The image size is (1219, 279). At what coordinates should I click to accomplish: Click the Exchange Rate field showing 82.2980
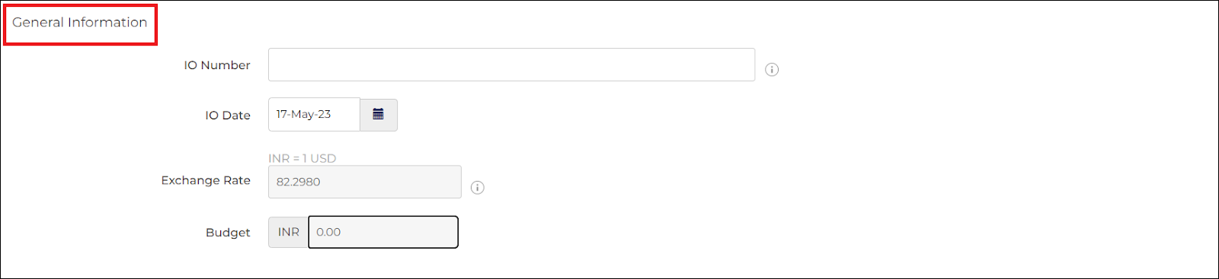tap(365, 182)
